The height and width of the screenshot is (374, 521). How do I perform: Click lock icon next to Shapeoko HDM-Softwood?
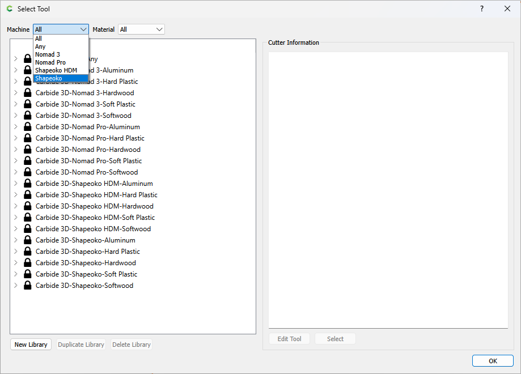click(x=27, y=229)
